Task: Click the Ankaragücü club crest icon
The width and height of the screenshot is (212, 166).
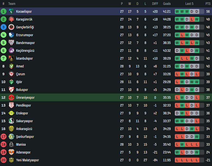Action: tap(11, 129)
